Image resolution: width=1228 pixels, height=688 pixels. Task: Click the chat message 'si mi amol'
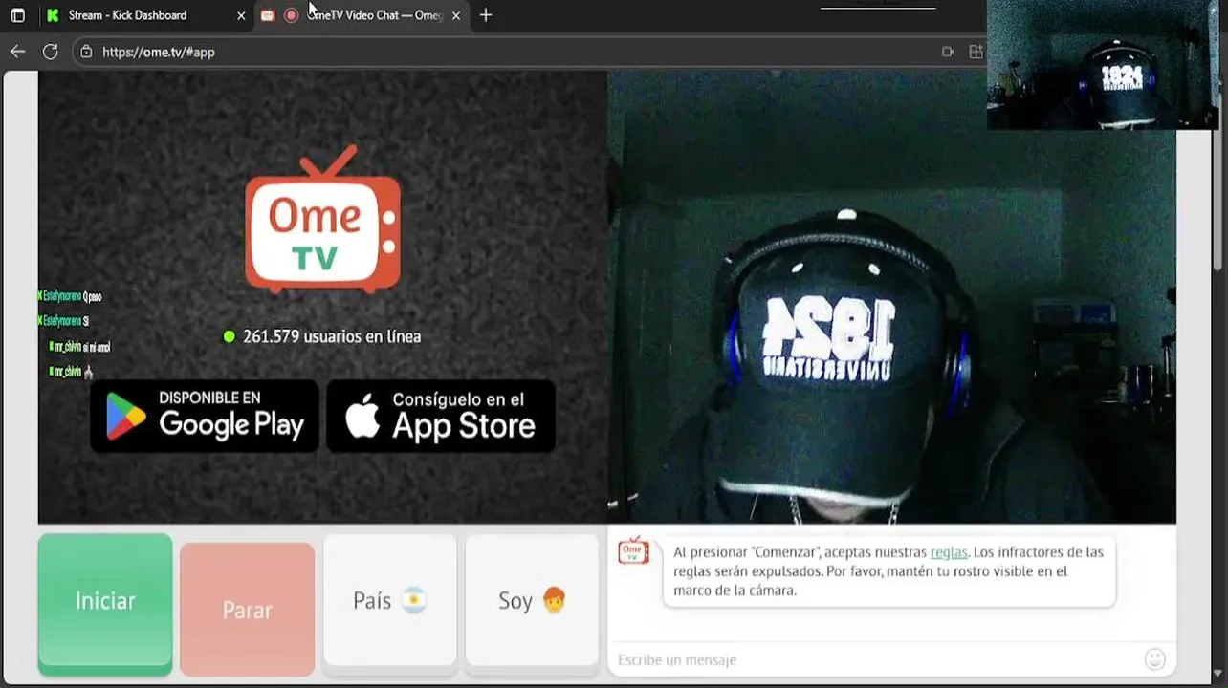pyautogui.click(x=96, y=347)
